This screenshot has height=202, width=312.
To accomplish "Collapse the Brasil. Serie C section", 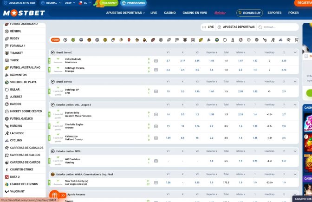I will tap(295, 52).
